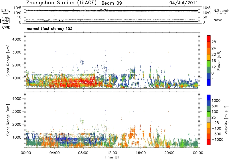Image resolution: width=229 pixels, height=159 pixels.
Task: Click the "Freq. [MHz]" axis label
Action: tap(5, 20)
